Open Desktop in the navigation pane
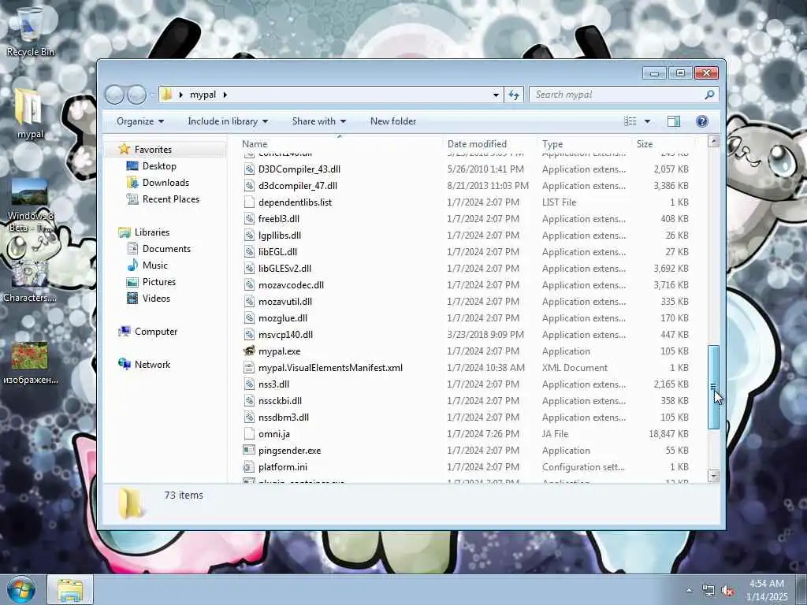This screenshot has height=605, width=807. pos(159,166)
